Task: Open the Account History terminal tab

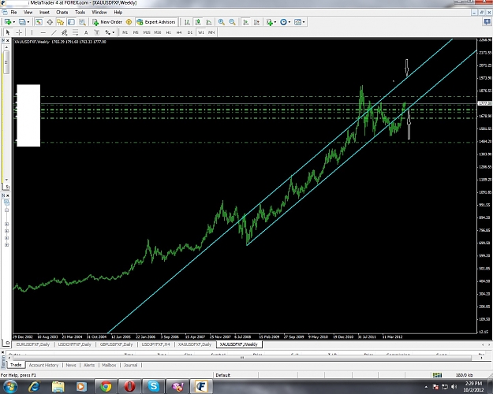Action: (x=43, y=365)
